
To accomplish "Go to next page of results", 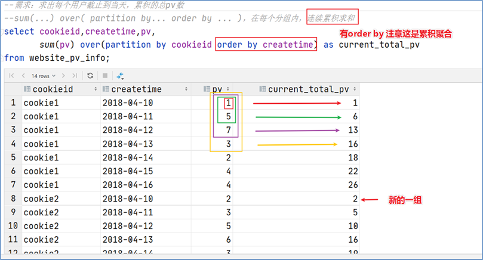I will point(63,75).
